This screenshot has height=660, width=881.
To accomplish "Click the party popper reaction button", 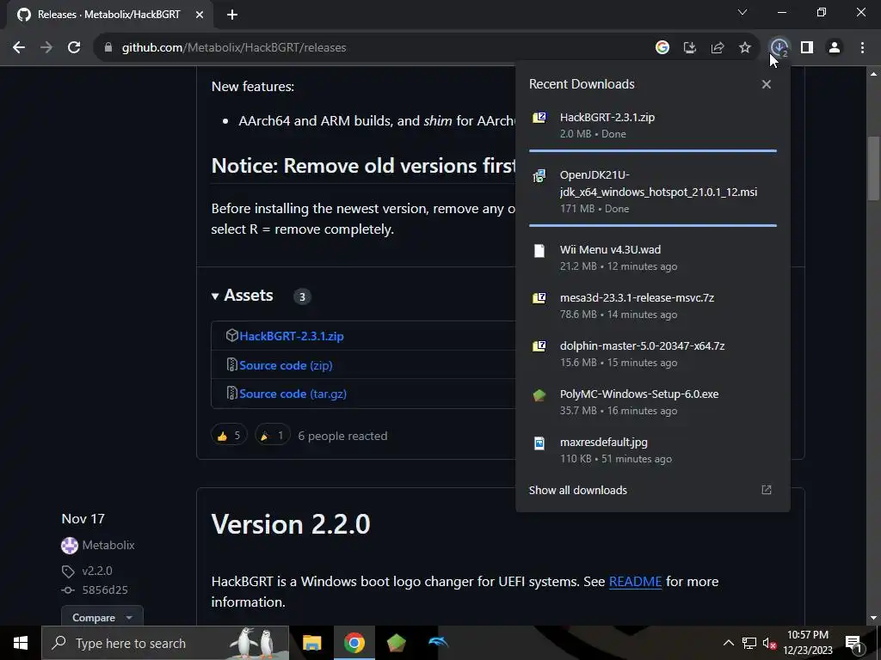I will click(x=273, y=436).
